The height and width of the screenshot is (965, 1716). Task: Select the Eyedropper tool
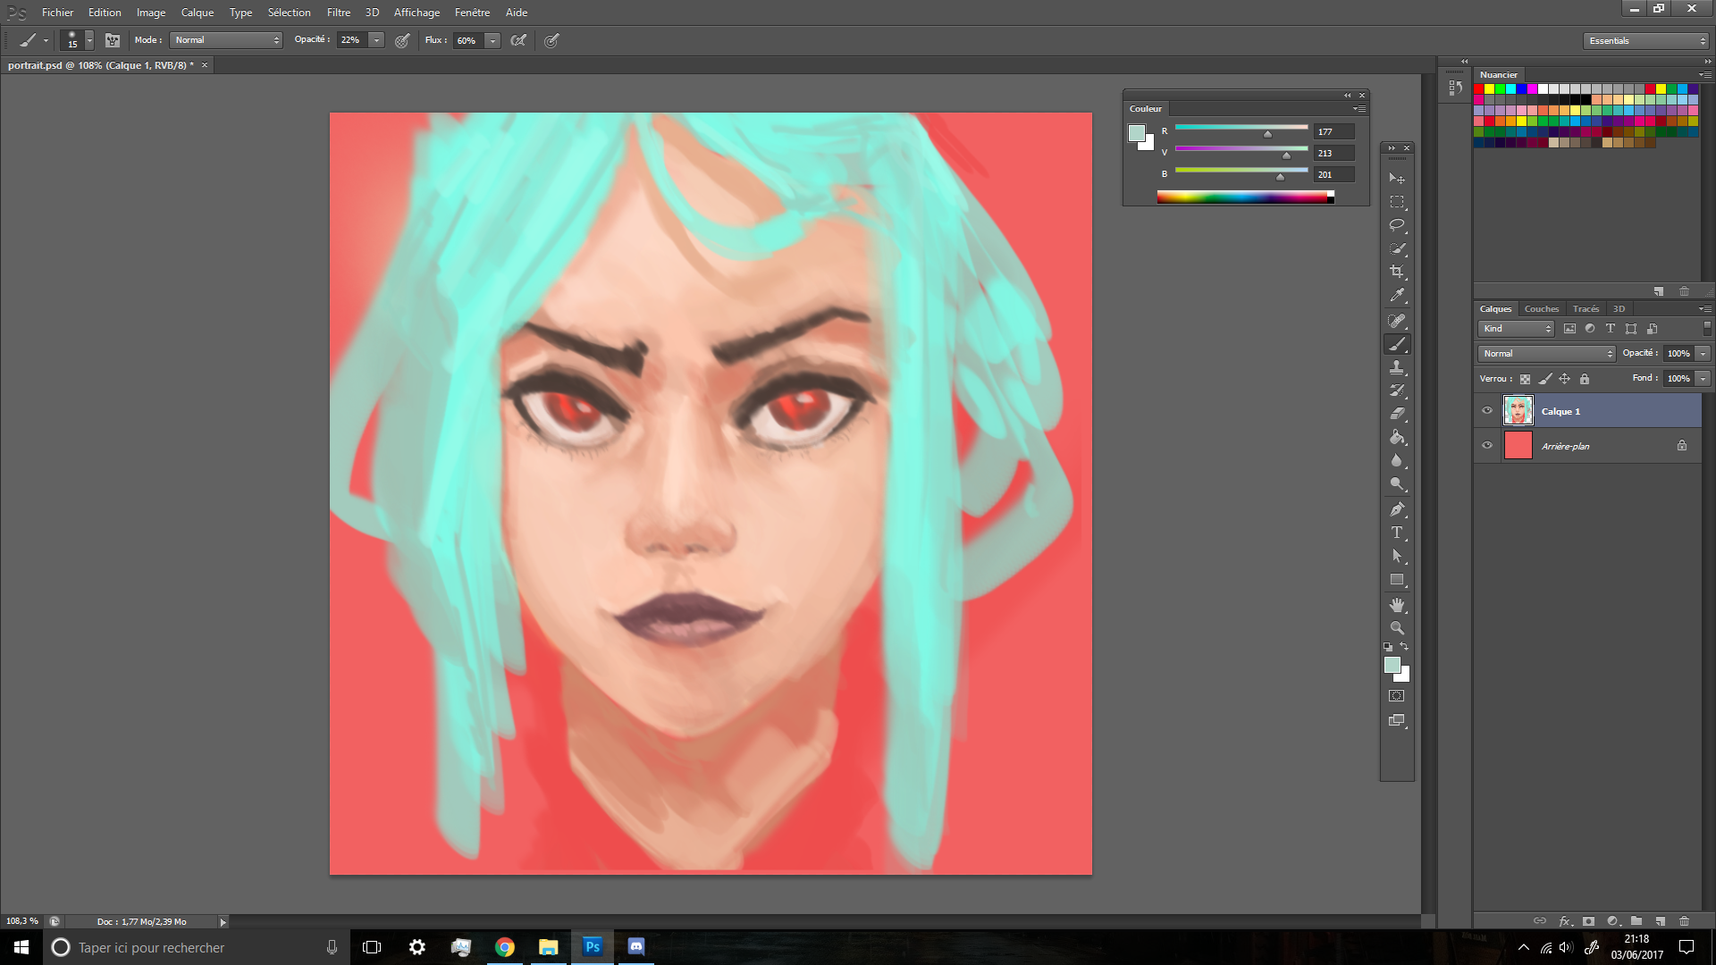1397,296
